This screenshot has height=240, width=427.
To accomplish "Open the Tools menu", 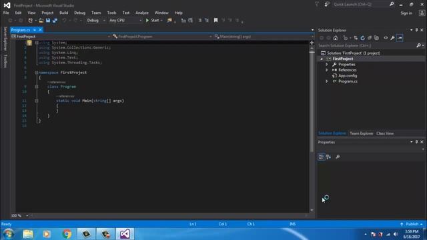I will tap(111, 13).
